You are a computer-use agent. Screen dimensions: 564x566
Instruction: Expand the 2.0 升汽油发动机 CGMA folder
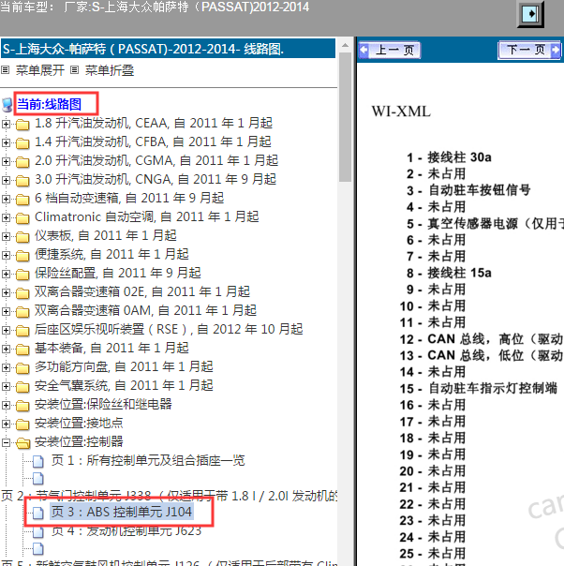6,161
